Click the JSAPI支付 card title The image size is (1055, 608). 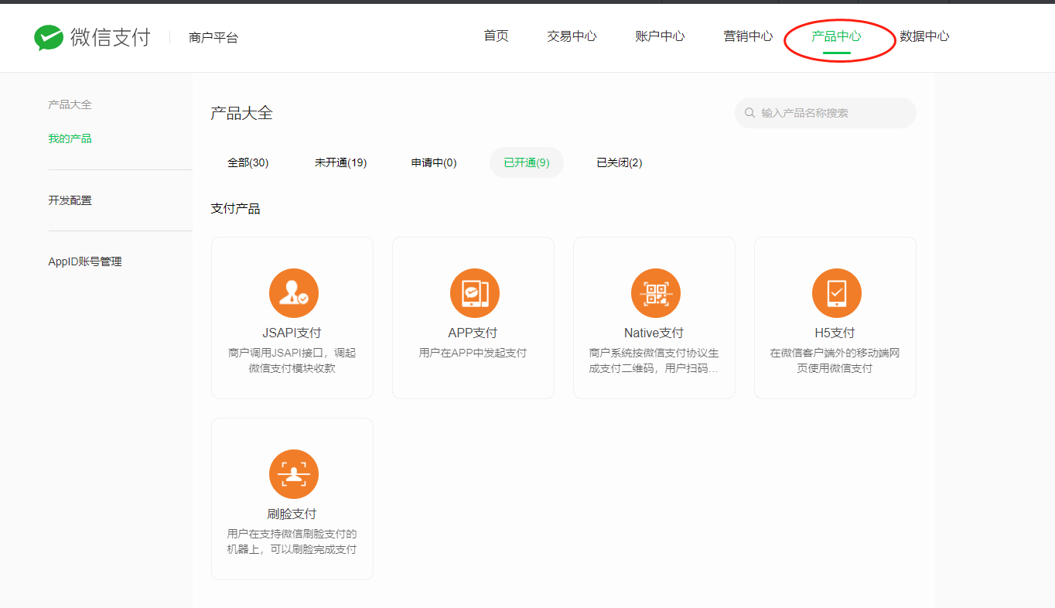[x=292, y=333]
